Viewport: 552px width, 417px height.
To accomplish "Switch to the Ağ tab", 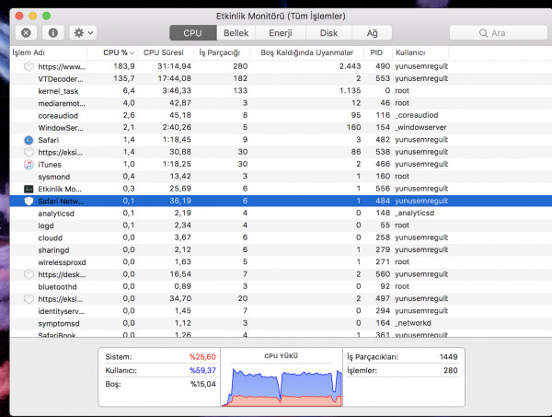I will click(372, 33).
